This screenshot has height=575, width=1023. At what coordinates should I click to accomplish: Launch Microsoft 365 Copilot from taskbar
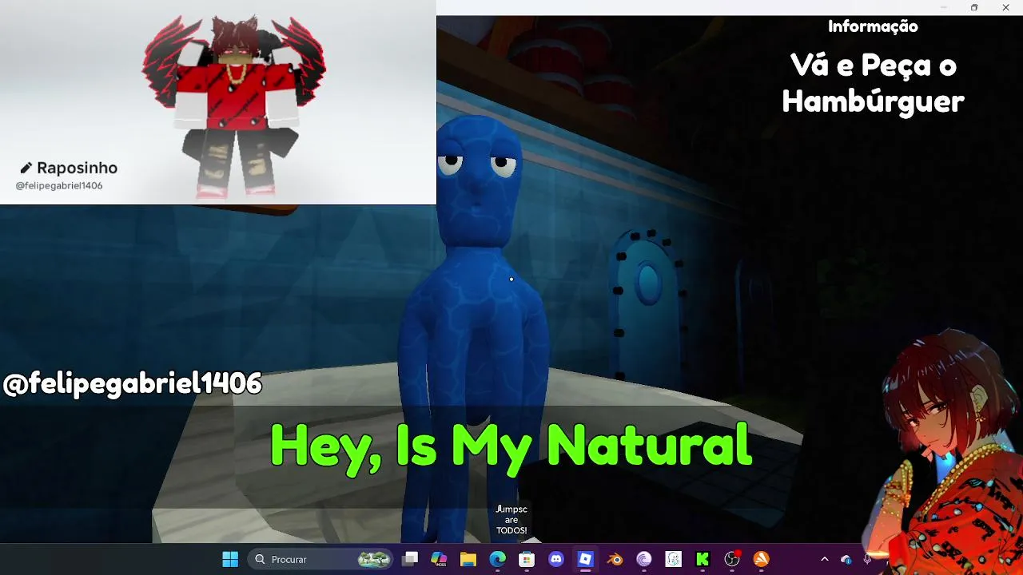pyautogui.click(x=439, y=559)
